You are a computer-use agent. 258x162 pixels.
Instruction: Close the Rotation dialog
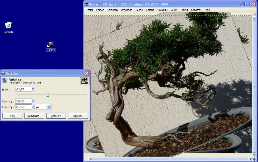[86, 73]
